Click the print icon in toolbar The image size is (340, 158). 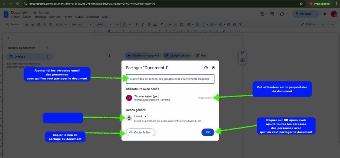tap(39, 25)
